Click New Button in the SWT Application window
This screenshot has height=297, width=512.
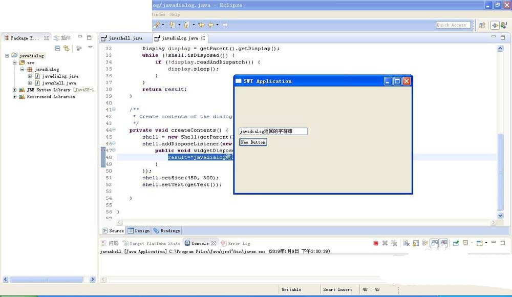click(252, 142)
